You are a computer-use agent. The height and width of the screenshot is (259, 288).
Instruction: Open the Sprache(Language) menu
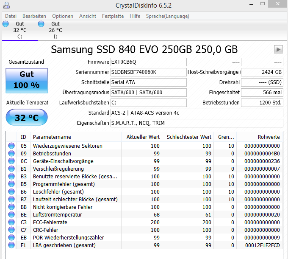[x=168, y=16]
